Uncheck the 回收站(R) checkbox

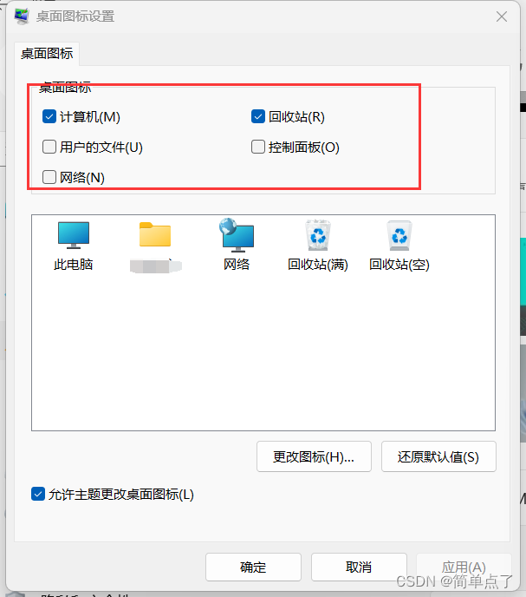point(258,116)
